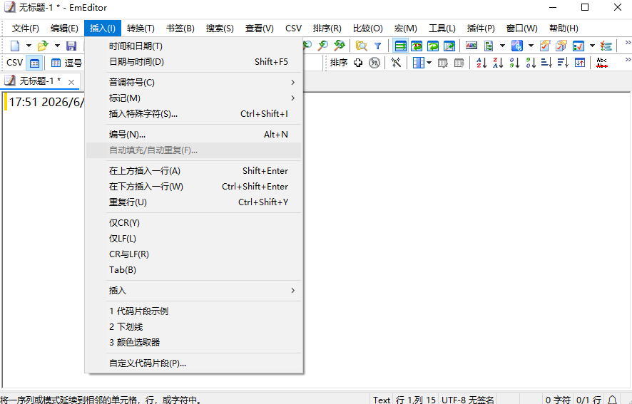Click the Save floppy disk icon
632x404 pixels.
click(71, 46)
